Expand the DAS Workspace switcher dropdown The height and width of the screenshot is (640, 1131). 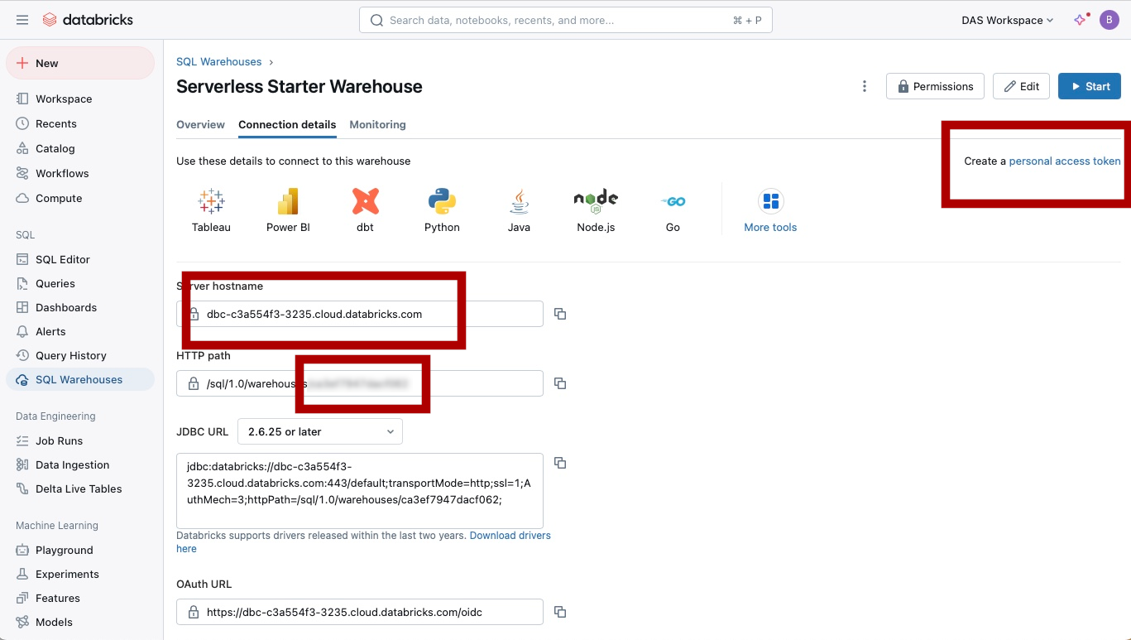coord(1007,20)
